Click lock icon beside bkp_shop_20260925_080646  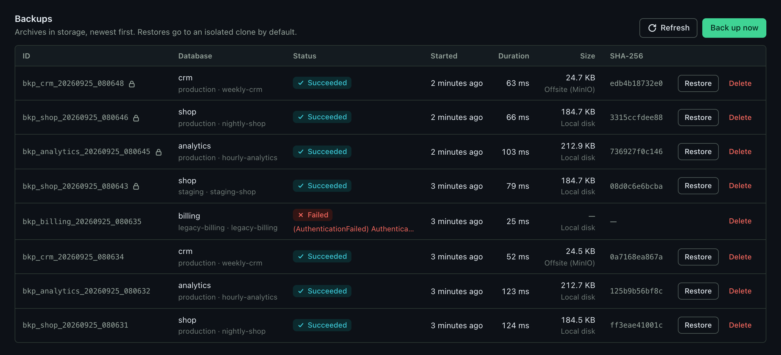136,118
